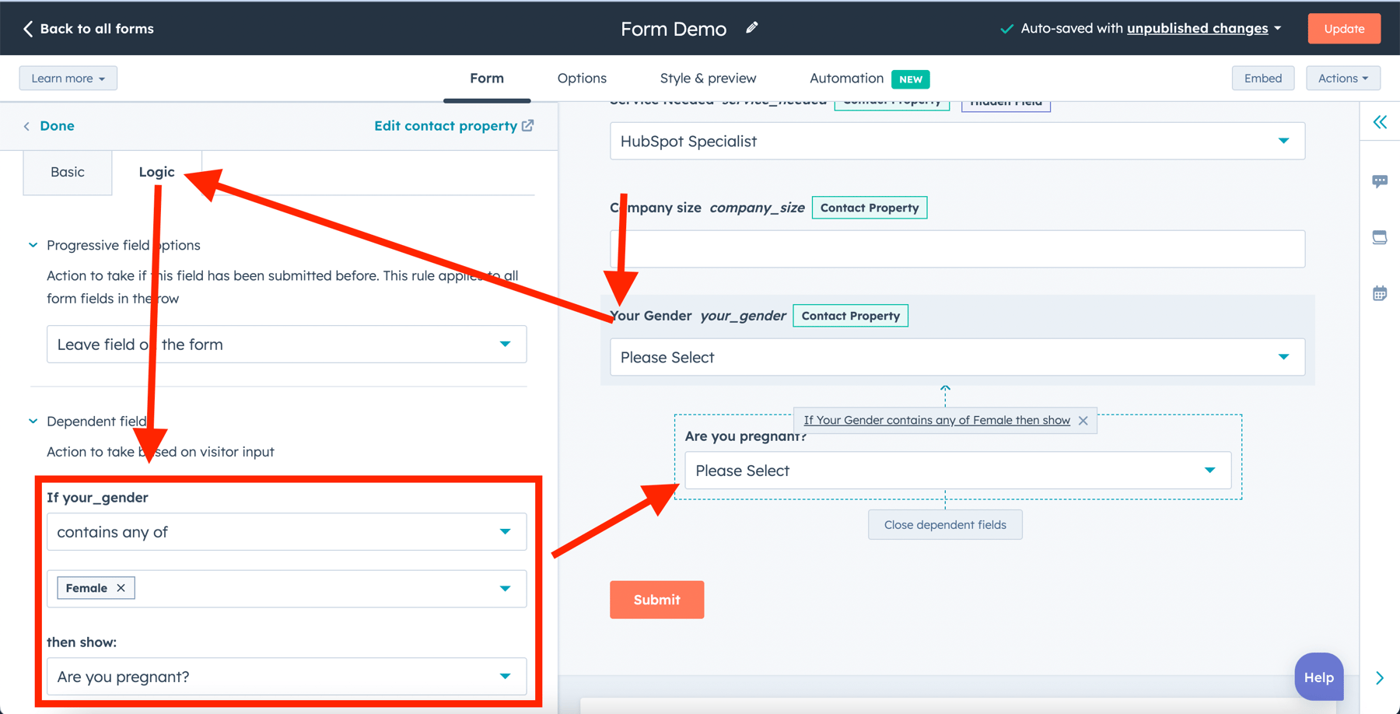Click the back arrow beside Back to all forms
Screen dimensions: 1400x714
click(x=27, y=28)
